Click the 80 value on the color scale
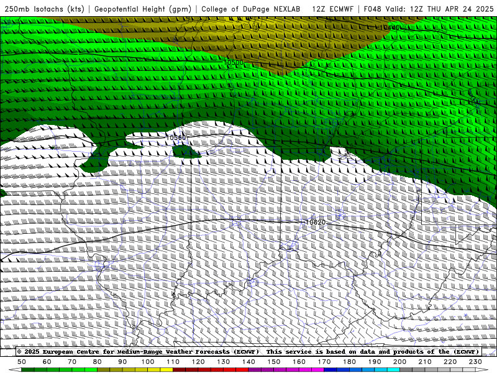This screenshot has height=373, width=497. point(98,362)
